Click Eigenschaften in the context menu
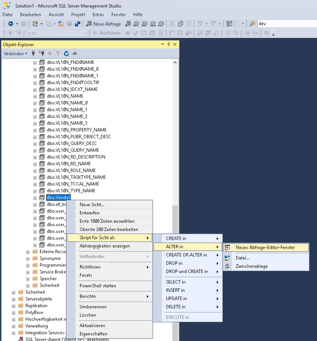 (93, 334)
